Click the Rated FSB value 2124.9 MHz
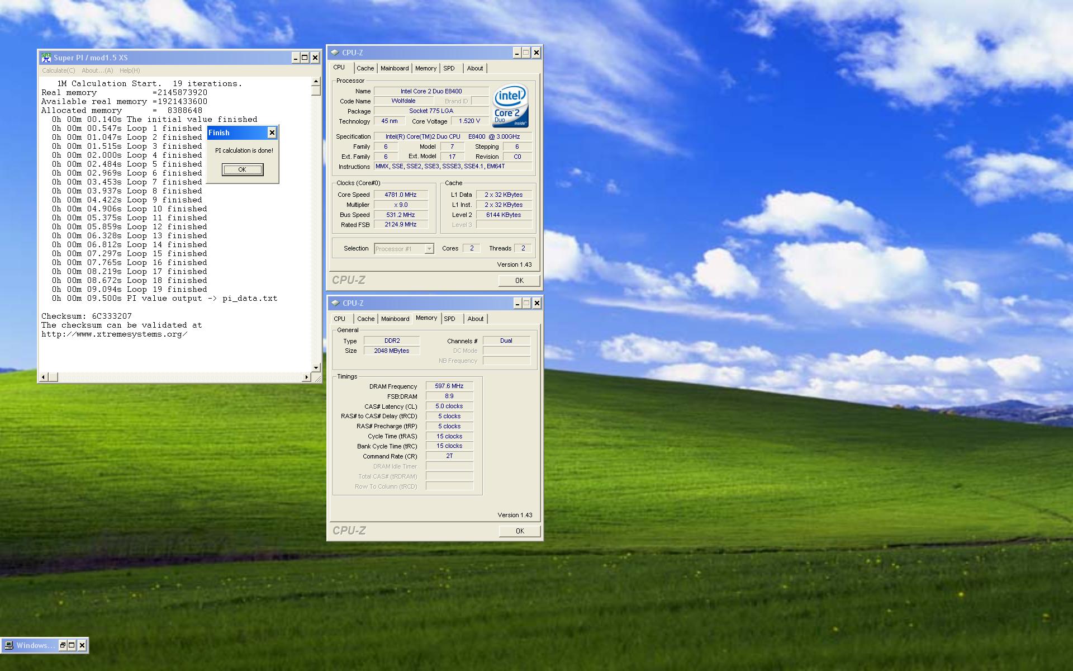This screenshot has width=1073, height=671. (401, 225)
